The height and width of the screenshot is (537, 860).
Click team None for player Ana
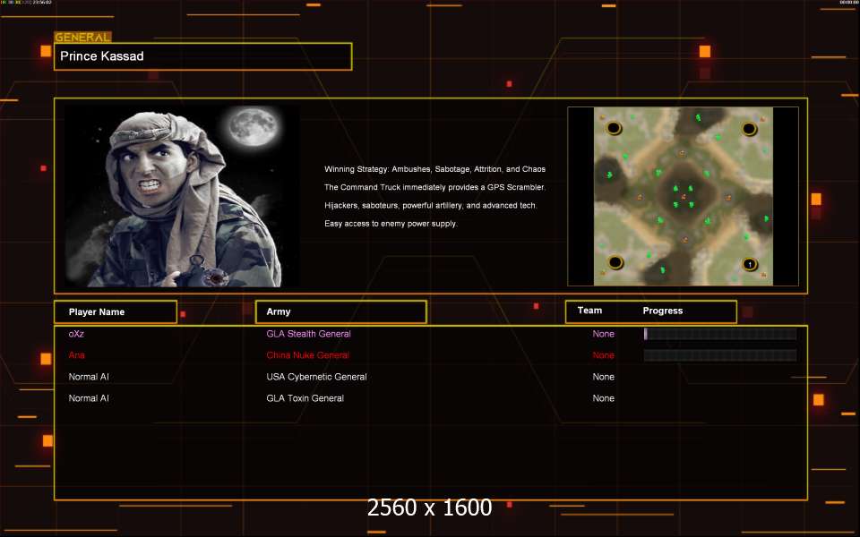[603, 355]
